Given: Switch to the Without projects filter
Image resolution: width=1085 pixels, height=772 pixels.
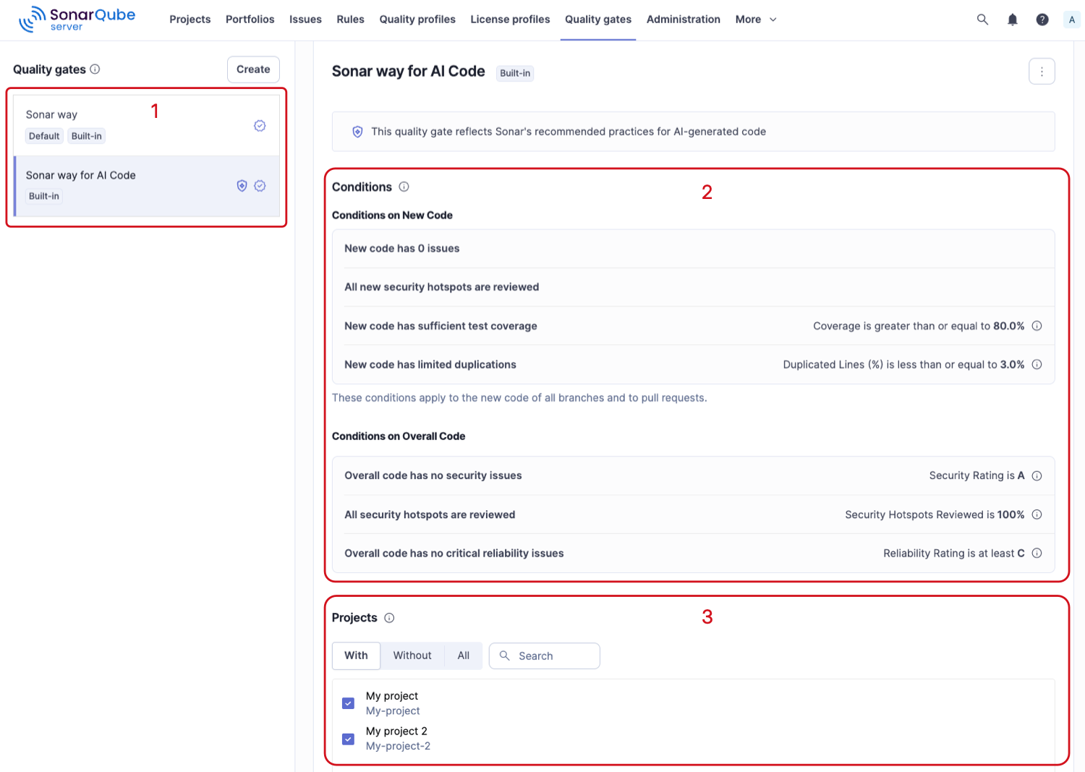Looking at the screenshot, I should click(x=412, y=656).
